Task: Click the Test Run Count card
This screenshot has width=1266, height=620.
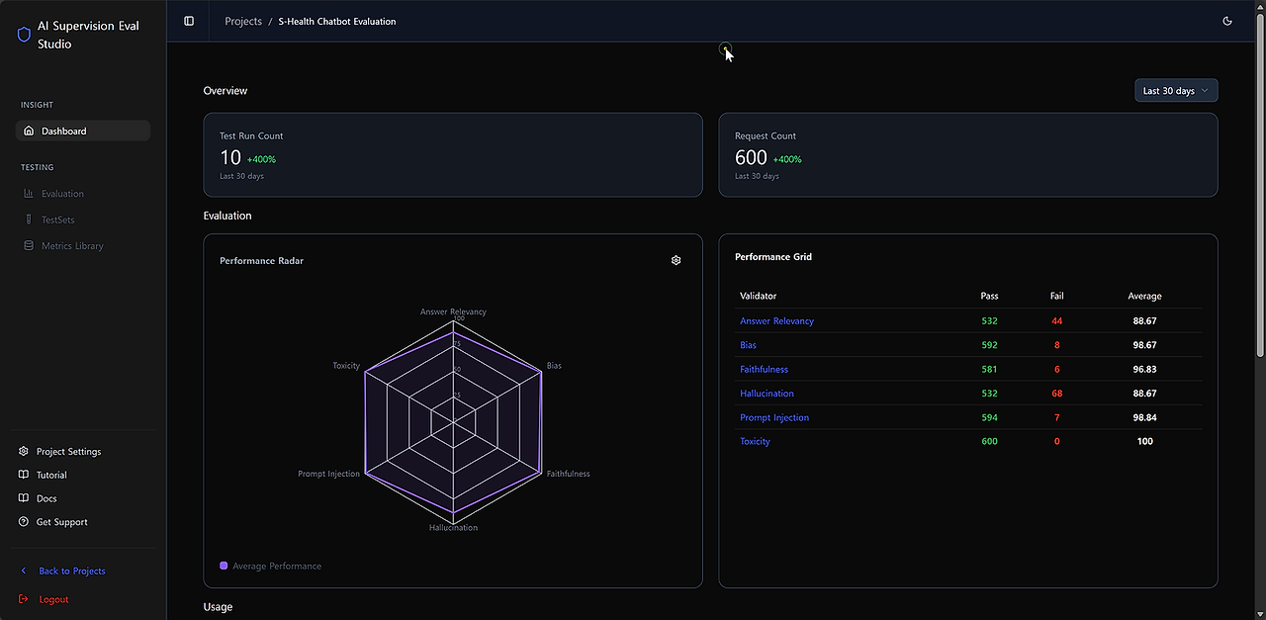Action: click(453, 154)
